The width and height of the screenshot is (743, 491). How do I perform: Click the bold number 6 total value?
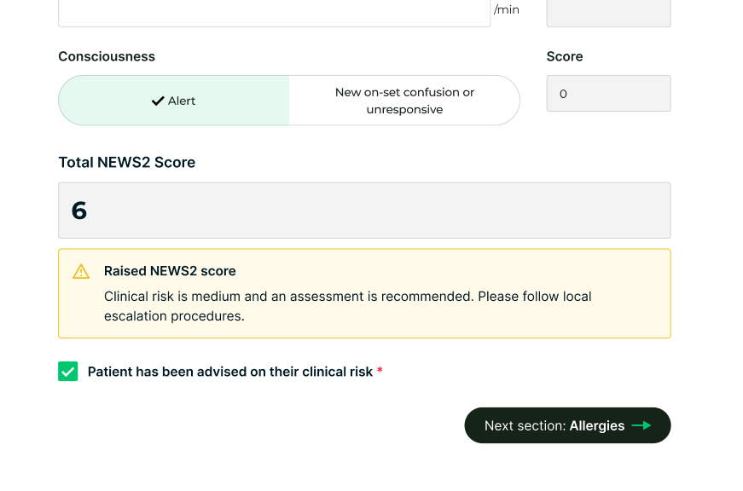[79, 211]
